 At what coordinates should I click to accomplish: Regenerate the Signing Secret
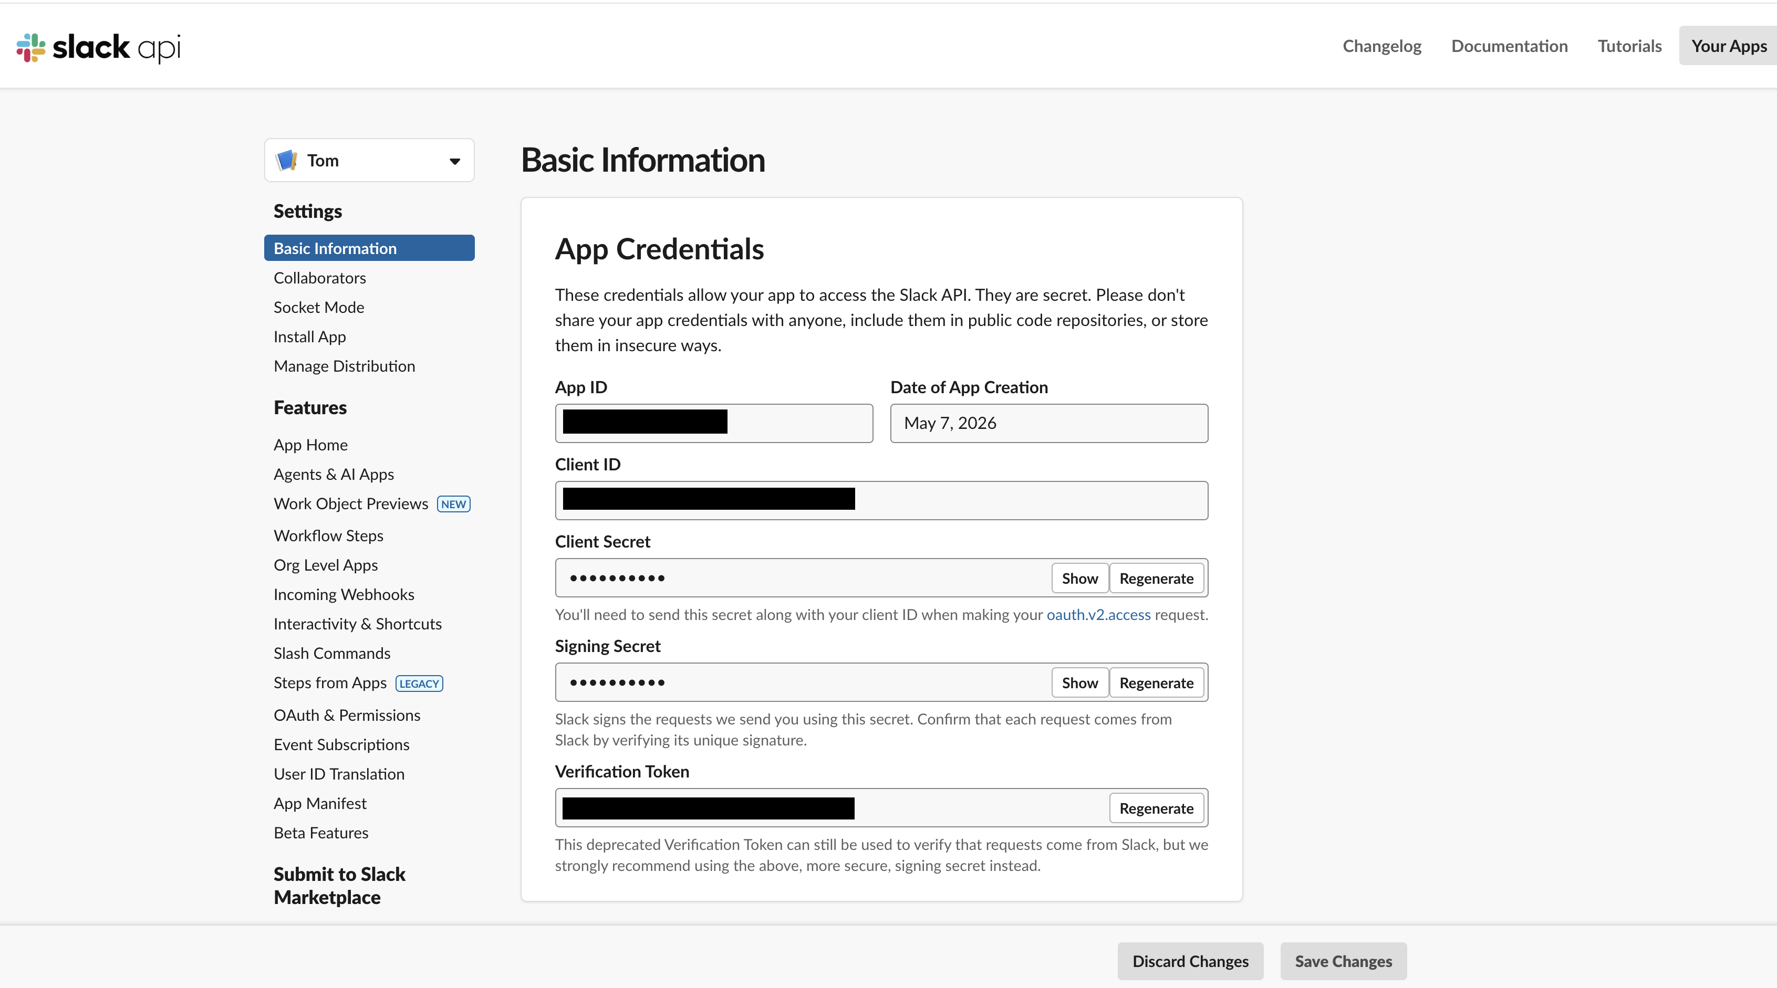[x=1156, y=684]
